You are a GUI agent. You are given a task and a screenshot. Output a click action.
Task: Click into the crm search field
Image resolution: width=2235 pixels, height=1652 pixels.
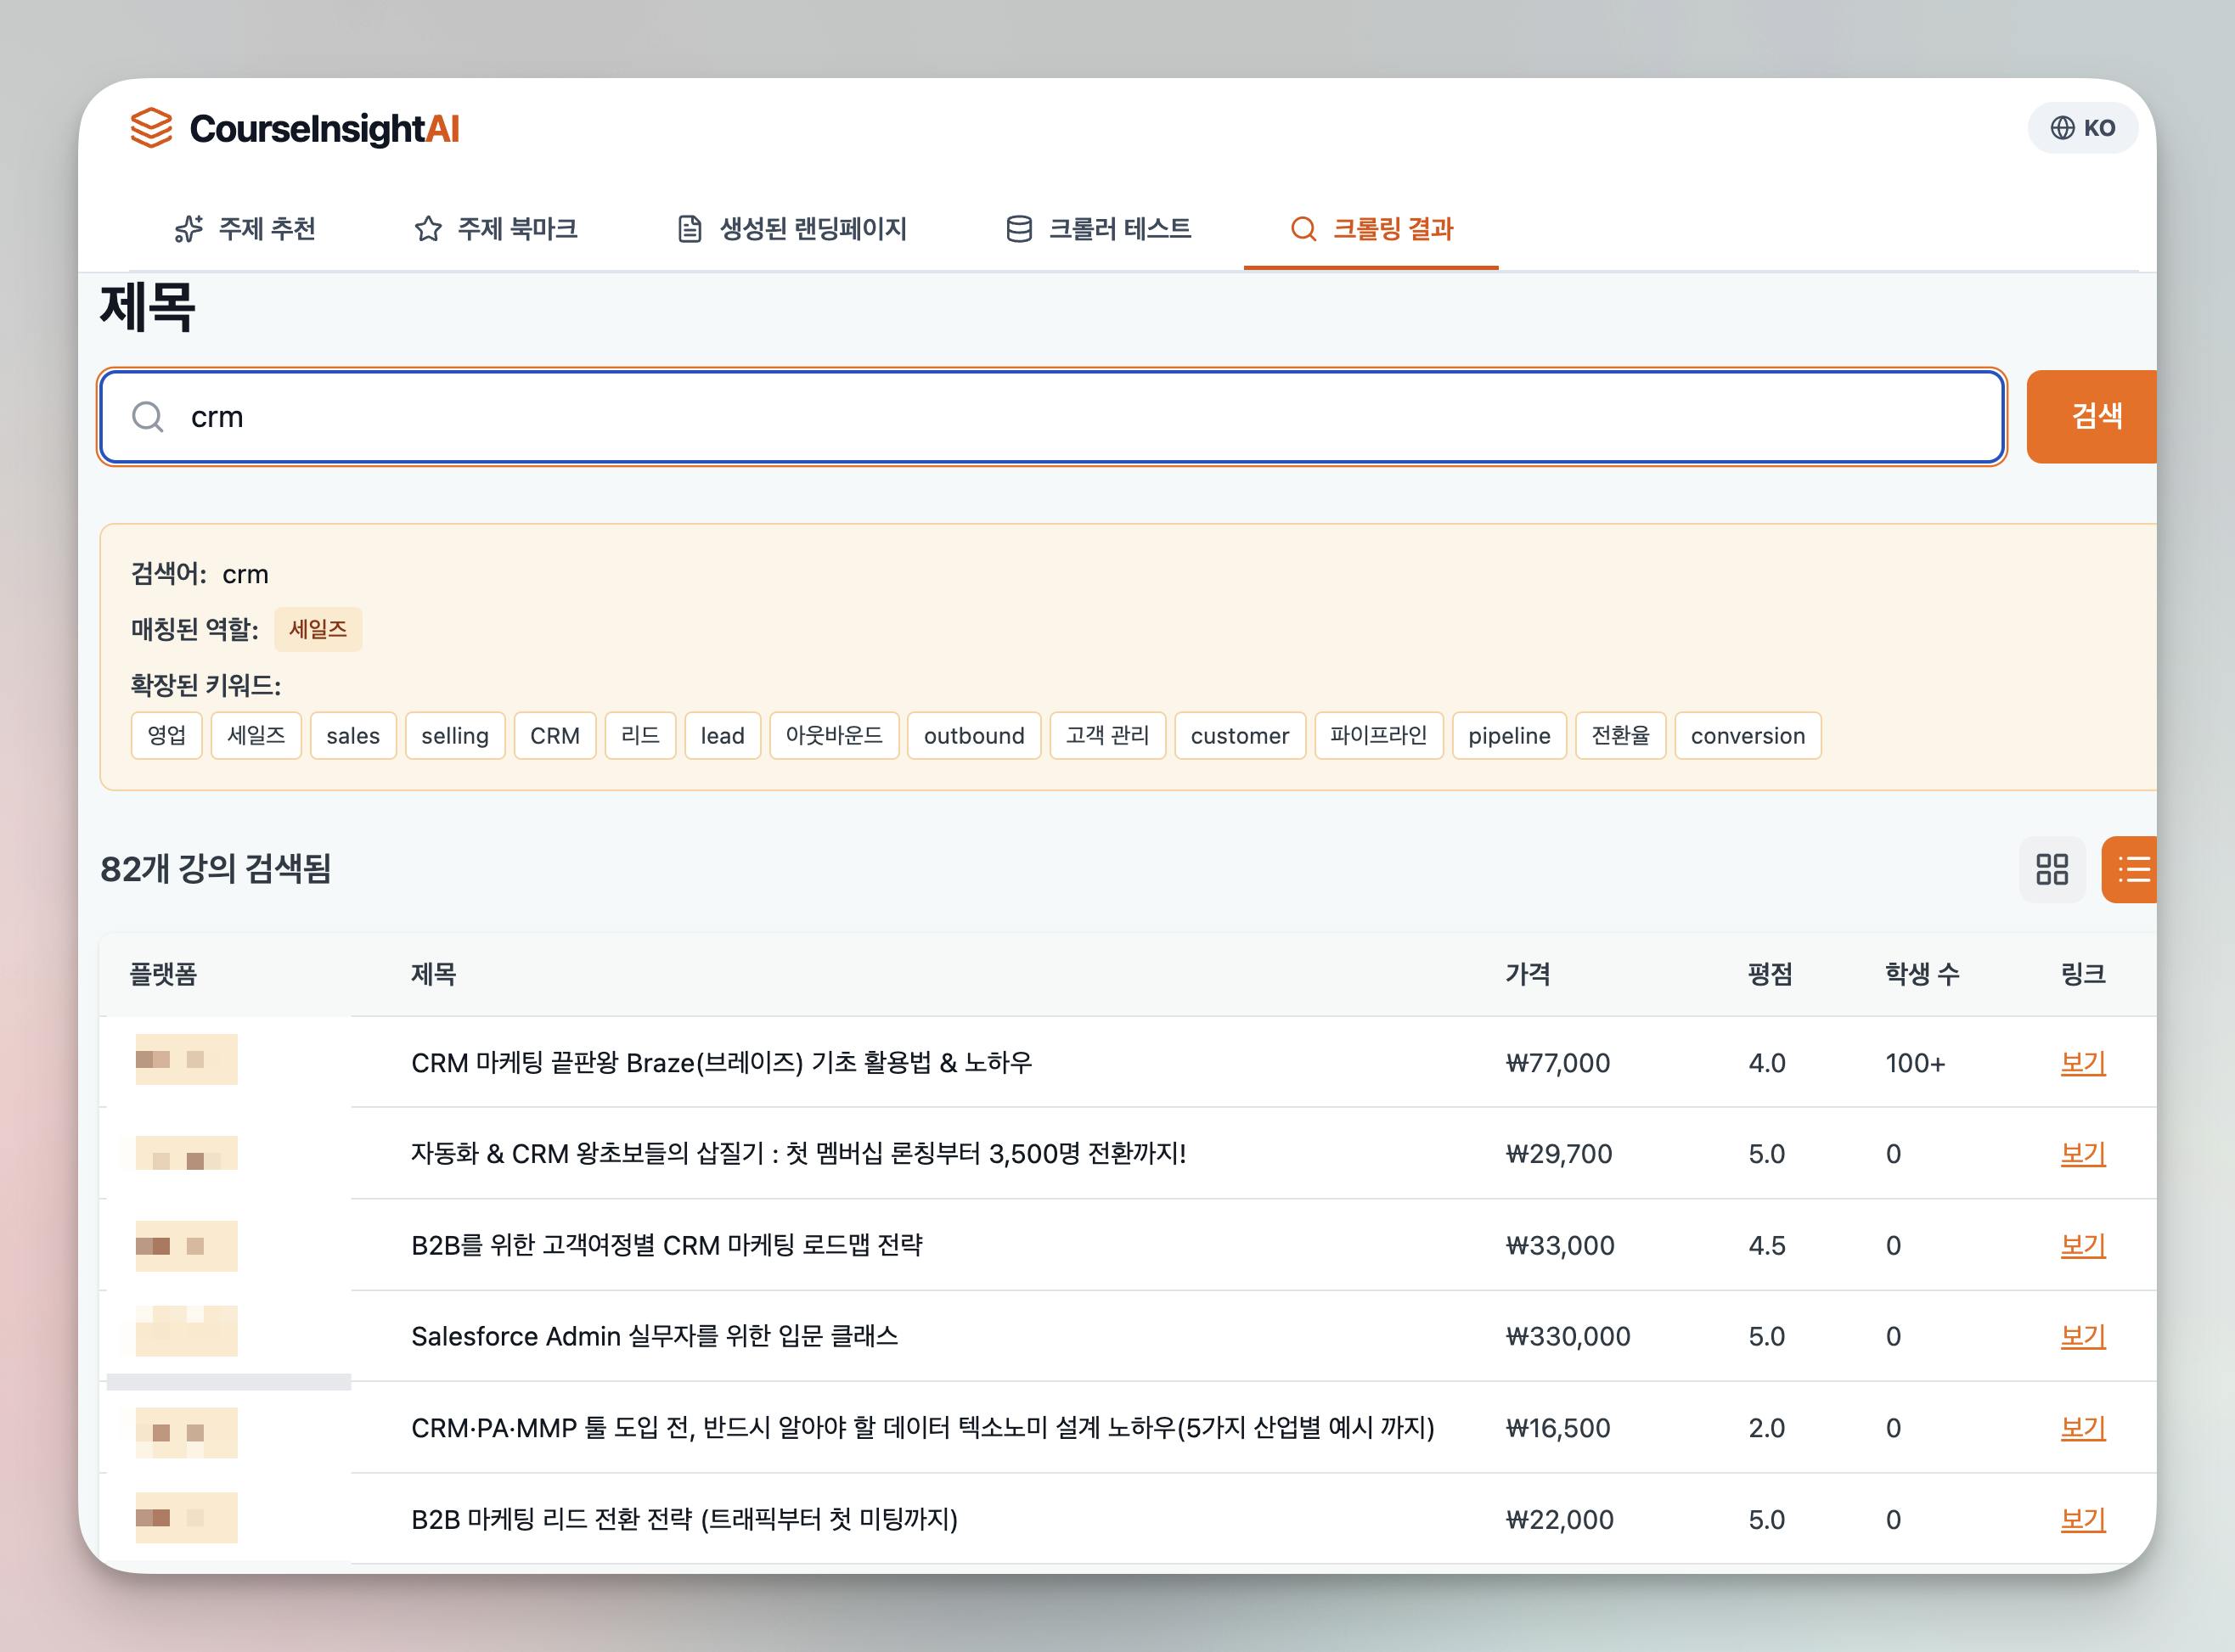point(1050,417)
